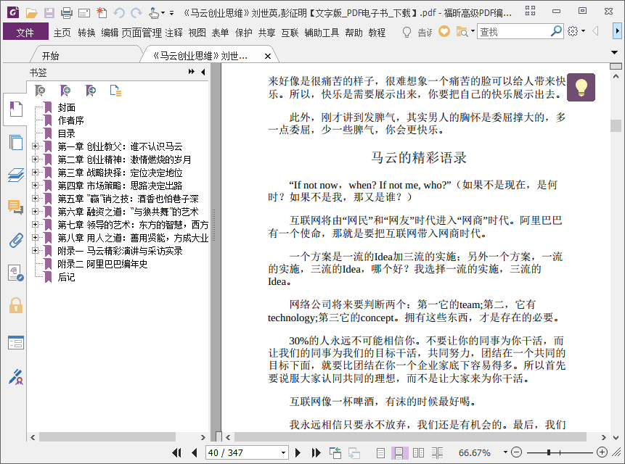Switch to the 页面管理 ribbon tab
The width and height of the screenshot is (625, 464).
click(142, 33)
